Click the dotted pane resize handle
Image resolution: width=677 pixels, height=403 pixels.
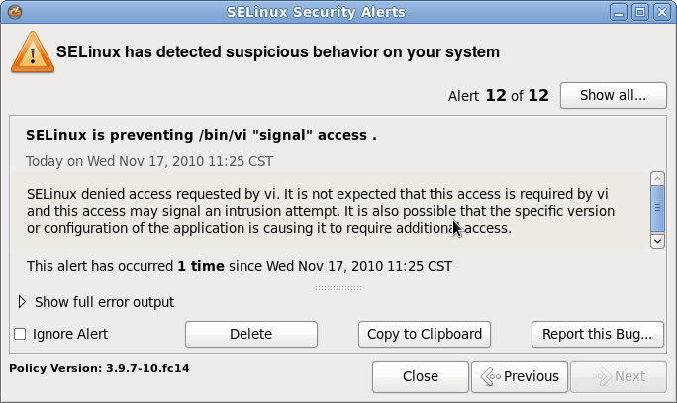338,288
